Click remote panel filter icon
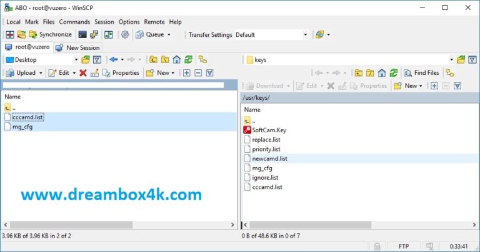 pos(472,59)
